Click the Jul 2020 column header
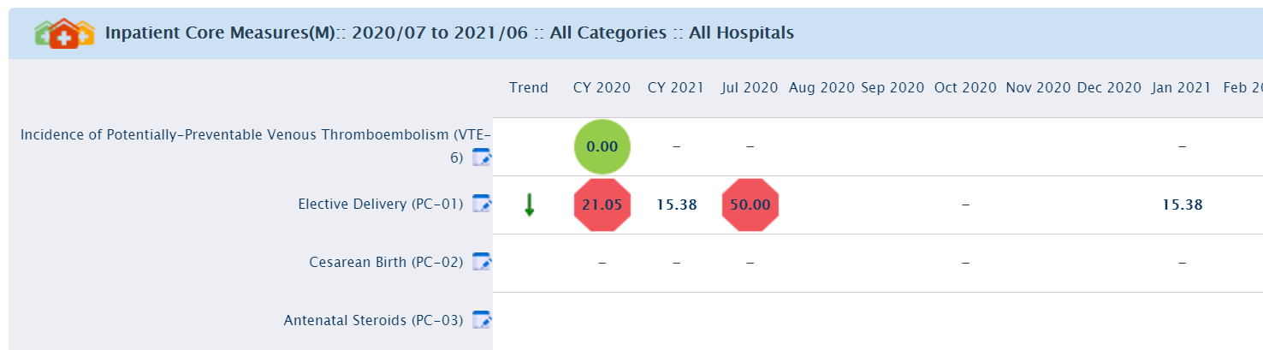Viewport: 1263px width, 350px height. pos(750,87)
